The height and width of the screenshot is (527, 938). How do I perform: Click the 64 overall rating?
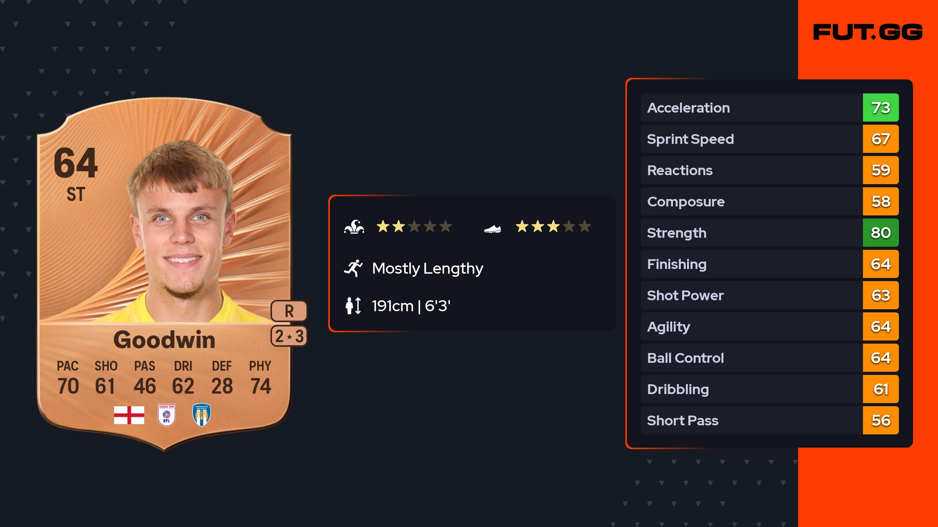click(75, 163)
